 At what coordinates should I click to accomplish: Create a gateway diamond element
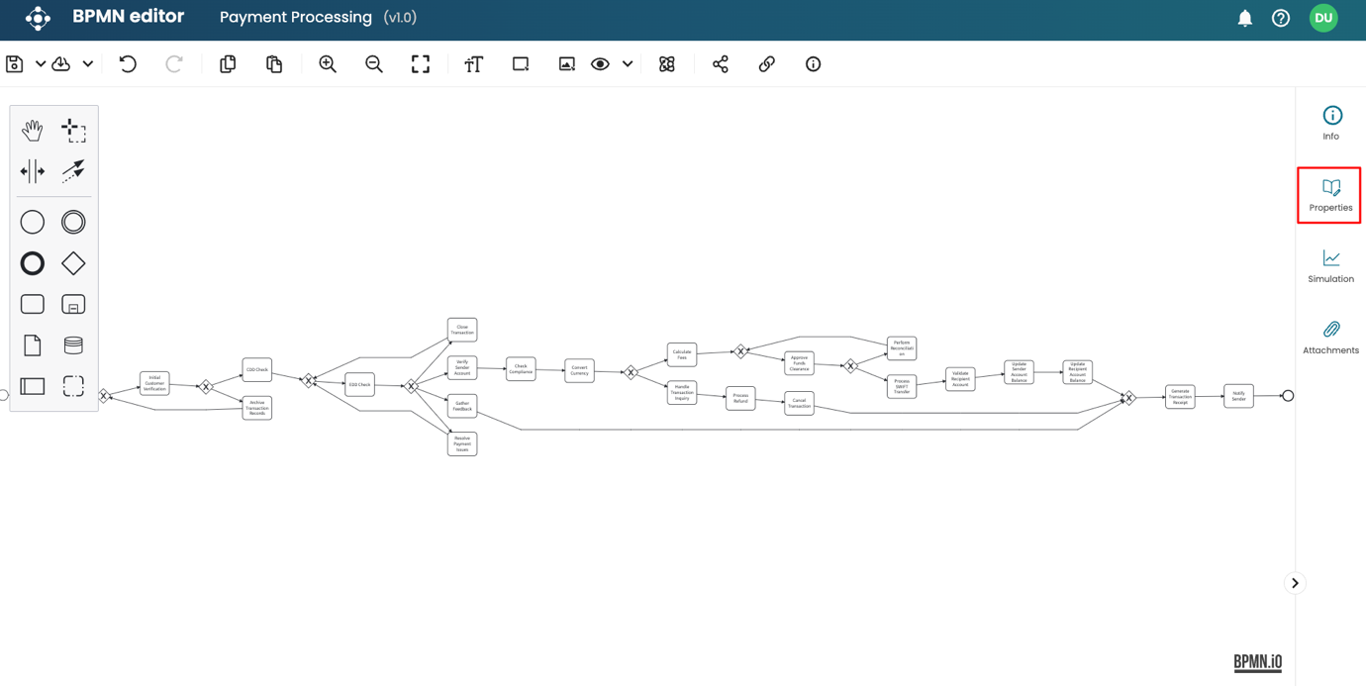[73, 263]
